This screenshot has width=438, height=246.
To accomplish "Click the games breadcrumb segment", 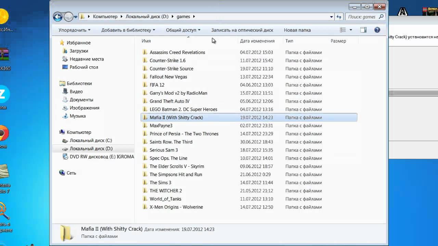I will coord(183,16).
